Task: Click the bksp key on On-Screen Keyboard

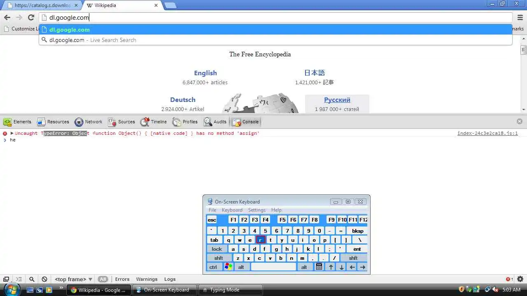Action: pyautogui.click(x=357, y=231)
